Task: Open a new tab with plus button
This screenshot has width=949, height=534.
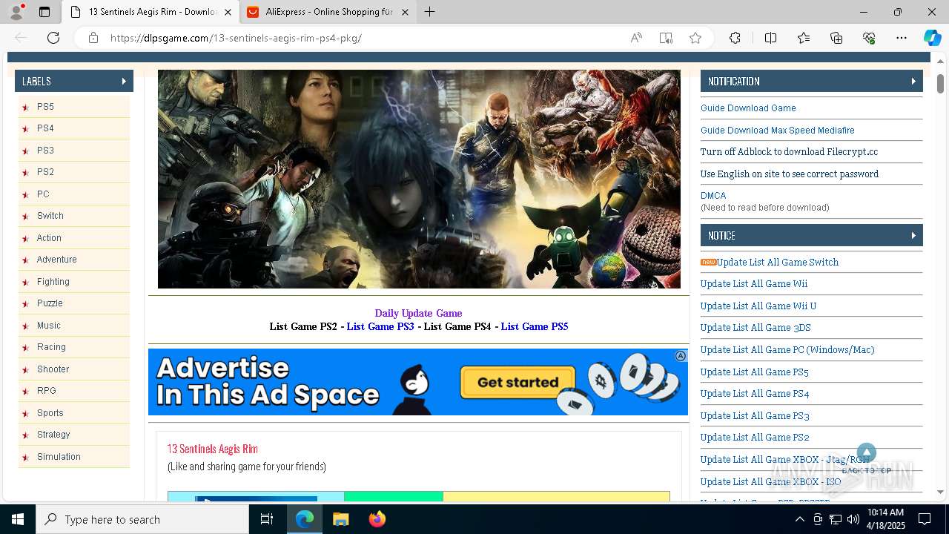Action: pyautogui.click(x=429, y=12)
